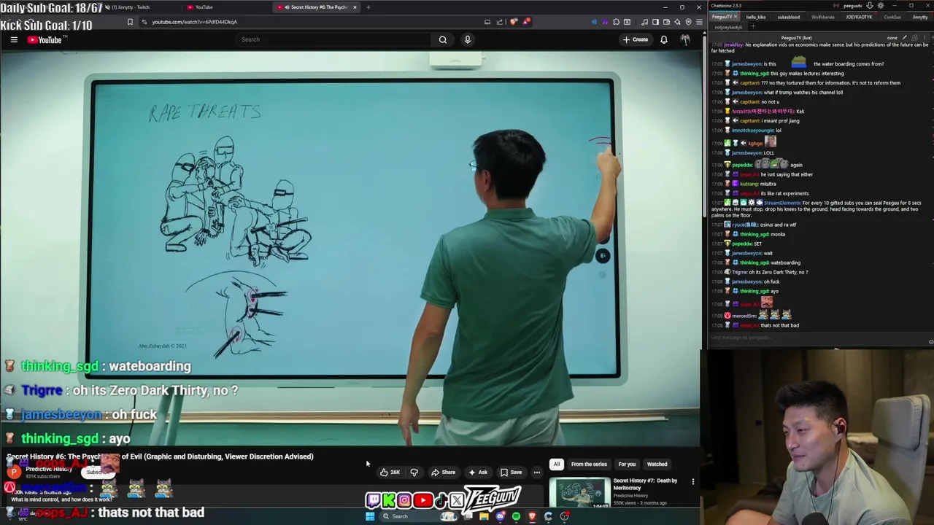Open the YouTube account avatar menu

click(x=685, y=39)
